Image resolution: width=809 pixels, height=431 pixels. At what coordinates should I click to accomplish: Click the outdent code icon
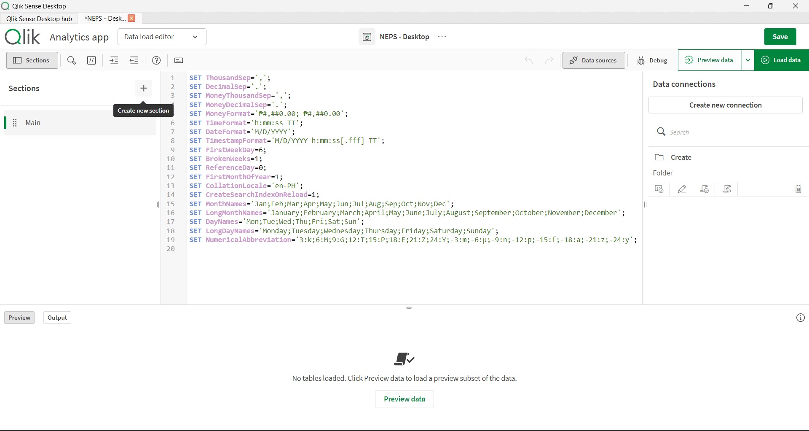tap(134, 60)
